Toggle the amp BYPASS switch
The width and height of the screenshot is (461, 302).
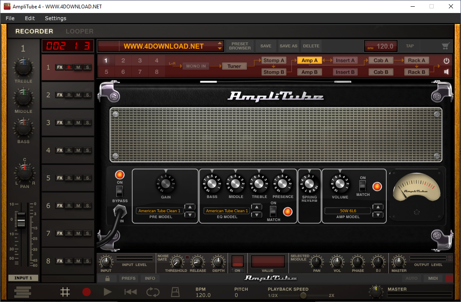[119, 192]
